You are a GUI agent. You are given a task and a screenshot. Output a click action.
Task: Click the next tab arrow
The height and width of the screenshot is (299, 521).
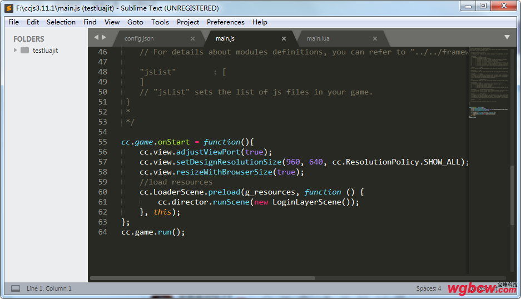click(x=103, y=37)
